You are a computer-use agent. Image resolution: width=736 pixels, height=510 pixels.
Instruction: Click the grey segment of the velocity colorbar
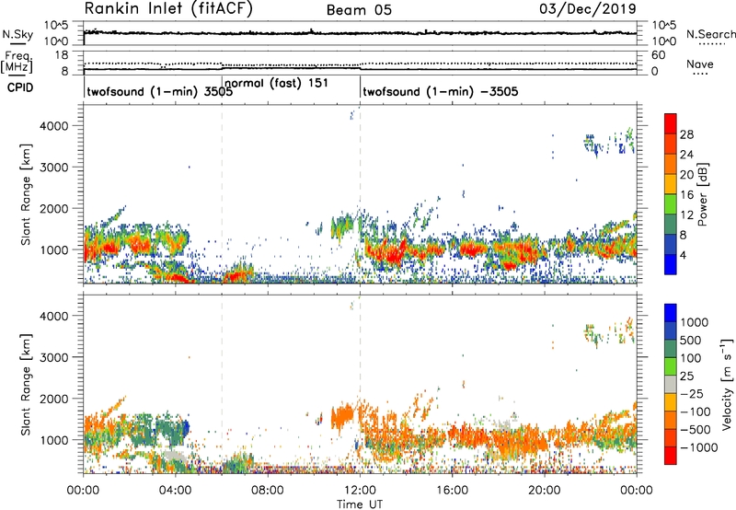click(x=671, y=385)
